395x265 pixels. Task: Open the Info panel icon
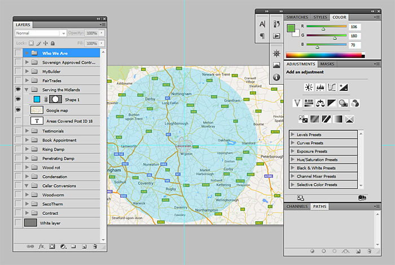(276, 77)
